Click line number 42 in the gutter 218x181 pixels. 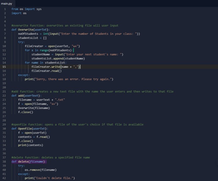coord(4,178)
